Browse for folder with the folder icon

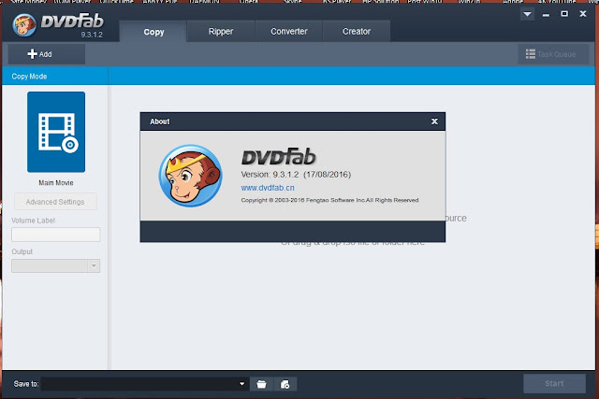[x=262, y=384]
